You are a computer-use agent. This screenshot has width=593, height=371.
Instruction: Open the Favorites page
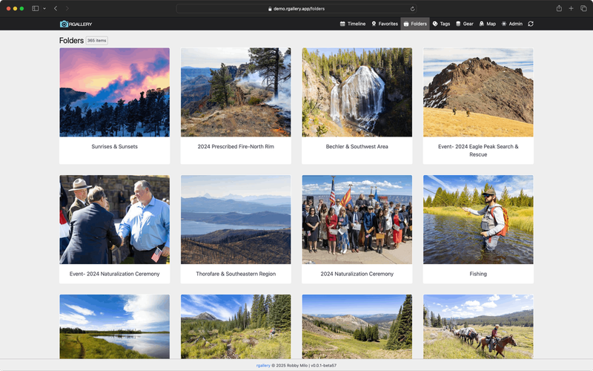click(x=385, y=24)
